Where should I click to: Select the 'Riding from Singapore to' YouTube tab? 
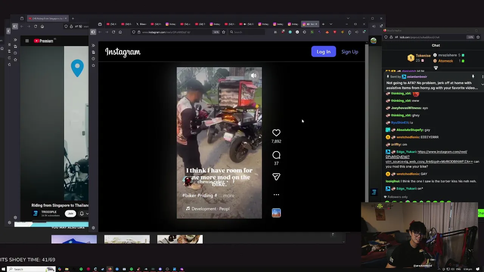tap(48, 19)
